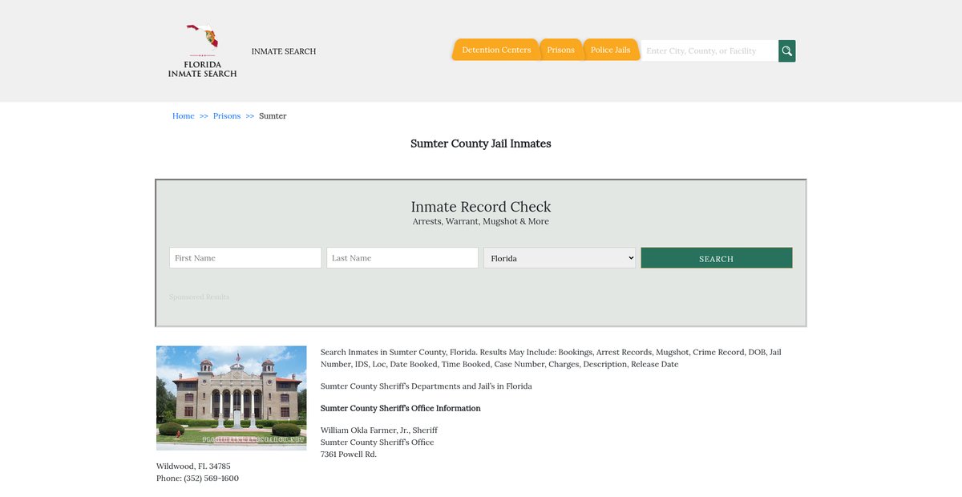The height and width of the screenshot is (497, 962).
Task: Expand the Florida state dropdown
Action: pos(560,258)
